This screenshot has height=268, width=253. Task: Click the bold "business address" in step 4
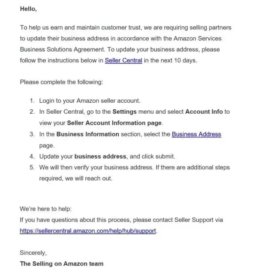100,156
